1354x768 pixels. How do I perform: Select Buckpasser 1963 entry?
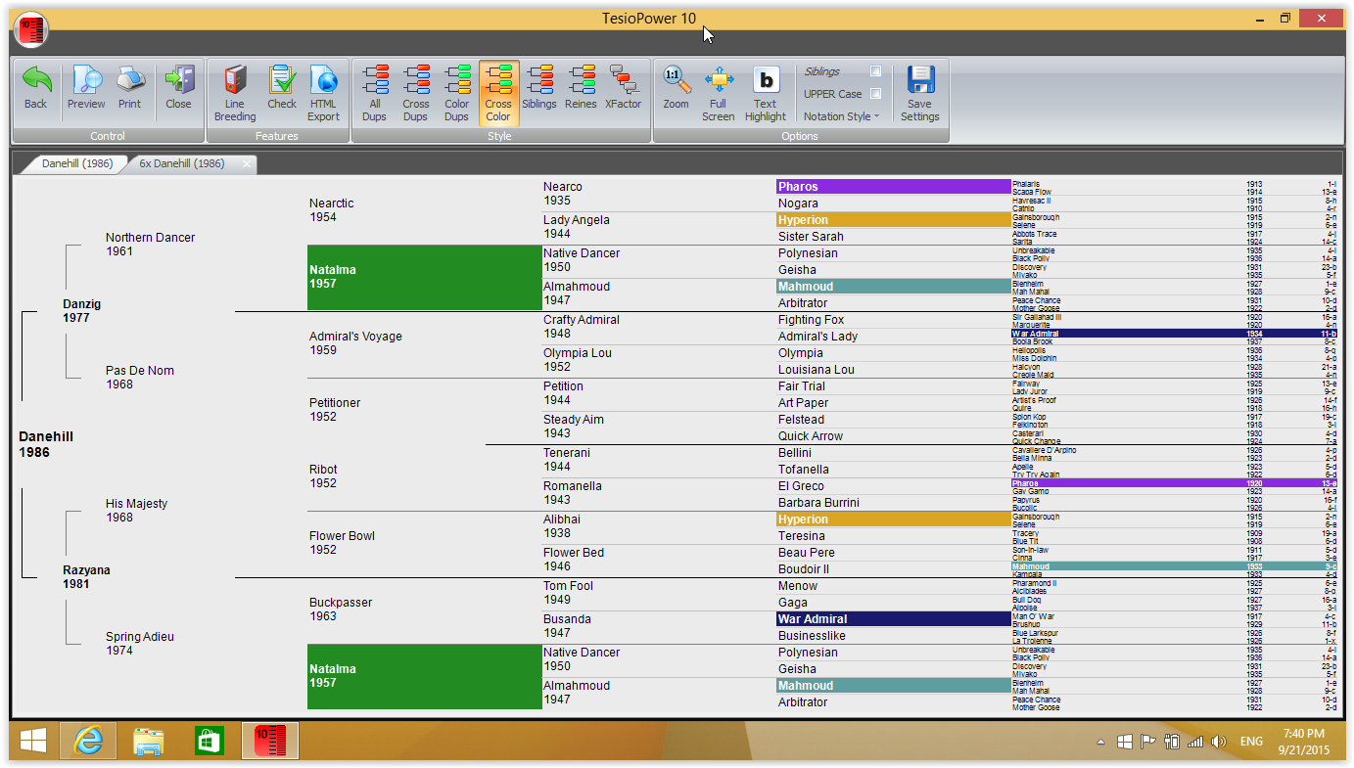click(x=341, y=610)
